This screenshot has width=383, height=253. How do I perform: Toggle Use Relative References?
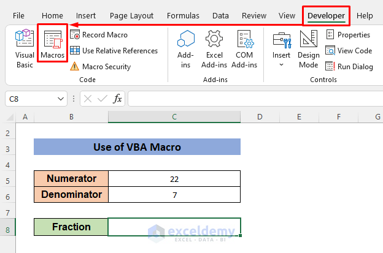(114, 51)
